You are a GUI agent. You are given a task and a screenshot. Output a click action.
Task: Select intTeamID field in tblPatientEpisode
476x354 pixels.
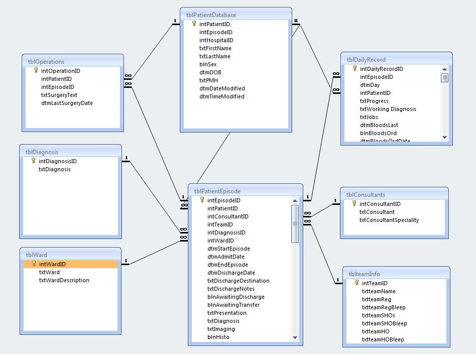(220, 224)
